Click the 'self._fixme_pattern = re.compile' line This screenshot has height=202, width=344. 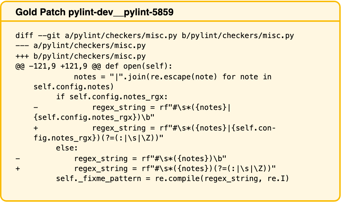point(172,179)
